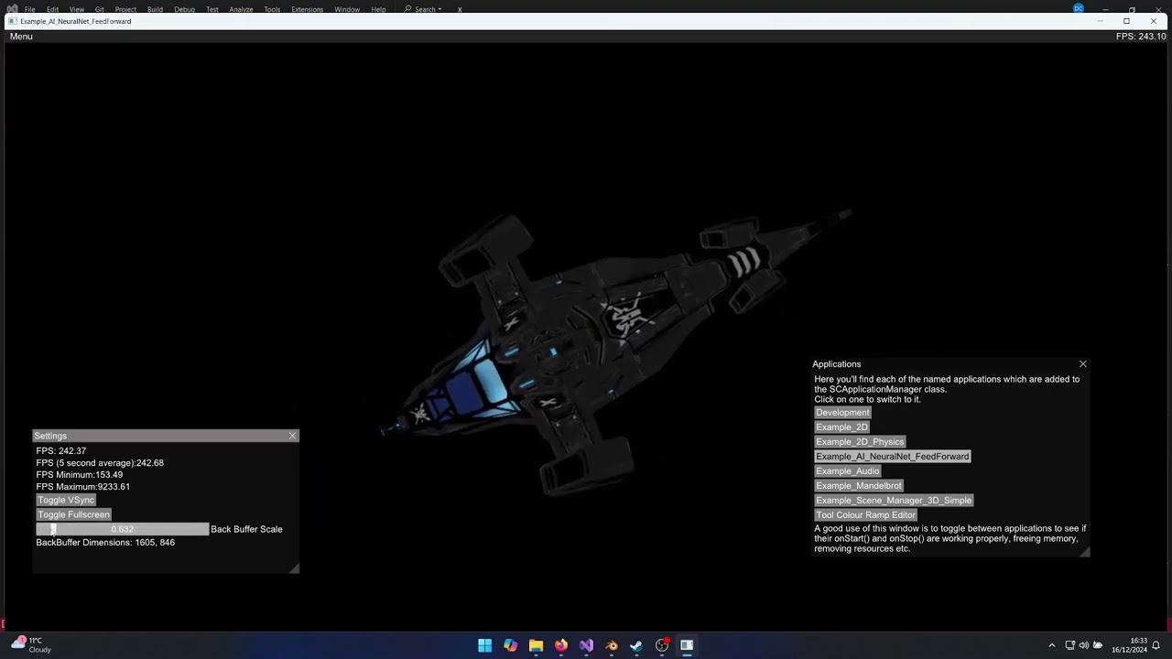Open the notification center bell icon
The image size is (1172, 659).
pos(1156,645)
